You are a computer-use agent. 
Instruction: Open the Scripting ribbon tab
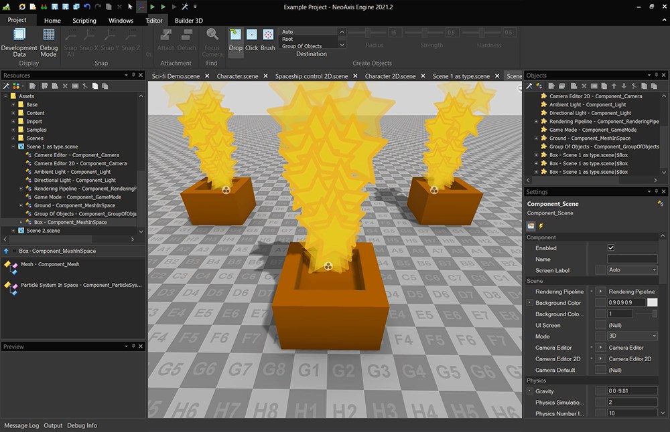tap(84, 21)
